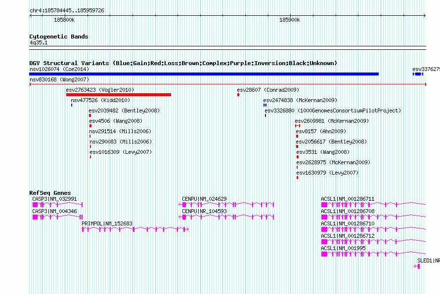Click the 4q35.1 cytogenetic band label
The width and height of the screenshot is (440, 294).
39,42
